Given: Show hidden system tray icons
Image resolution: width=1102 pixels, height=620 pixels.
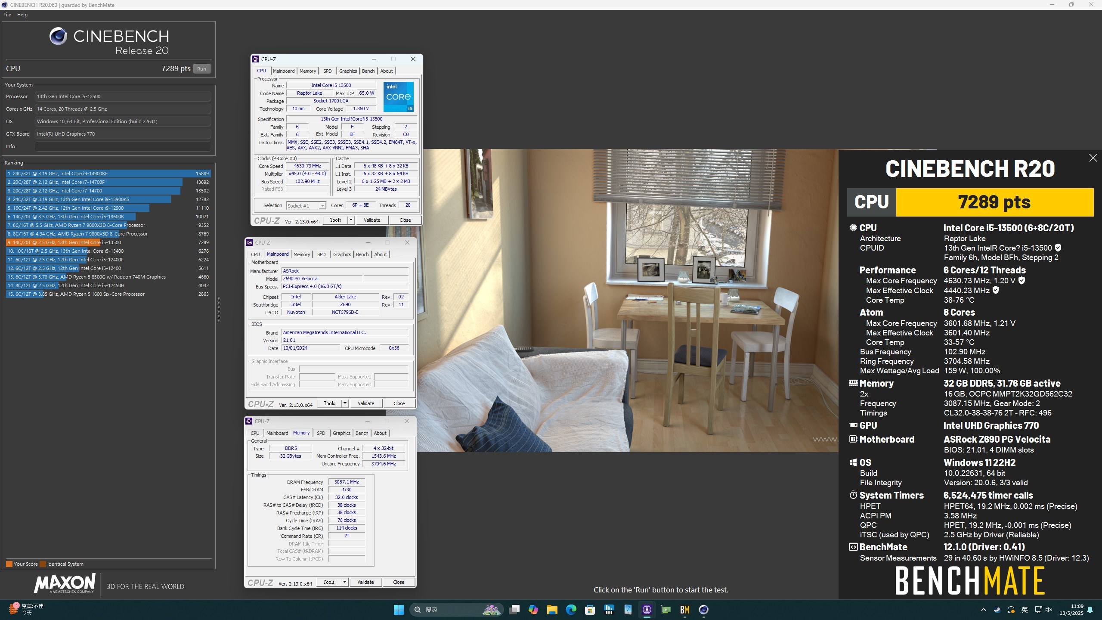Looking at the screenshot, I should (x=984, y=610).
